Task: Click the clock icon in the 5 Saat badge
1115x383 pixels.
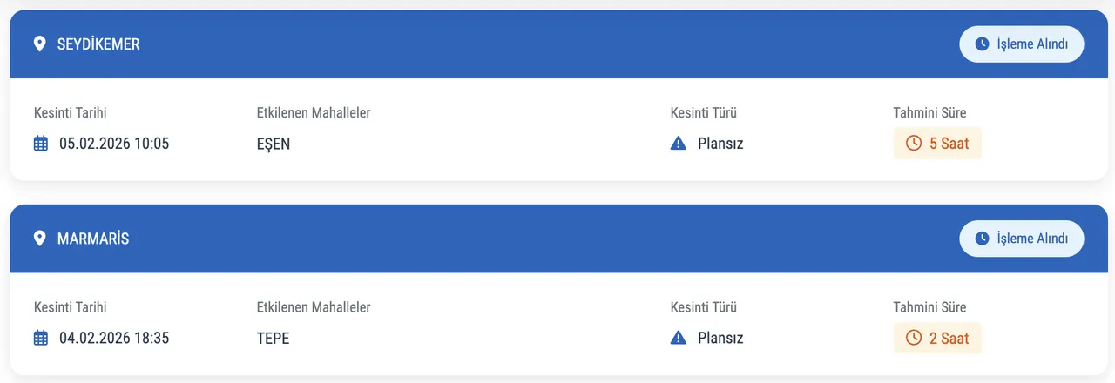Action: coord(914,144)
